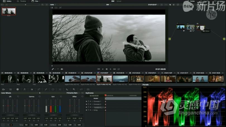
Task: Reset the Lift bars
Action: click(x=18, y=97)
